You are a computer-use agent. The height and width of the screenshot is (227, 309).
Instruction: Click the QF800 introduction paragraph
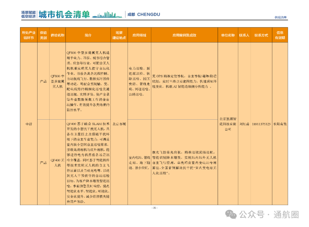[x=88, y=81]
